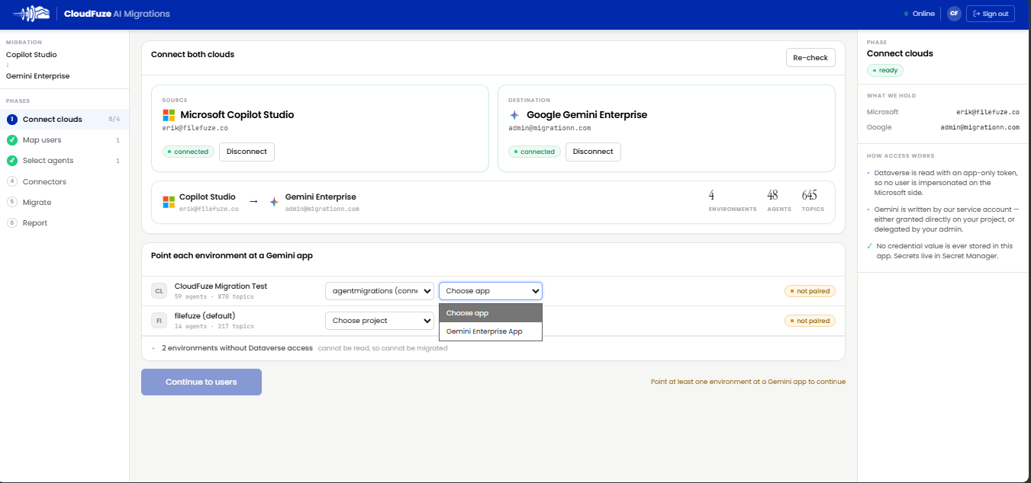
Task: Click the green Online status dot
Action: click(x=906, y=14)
